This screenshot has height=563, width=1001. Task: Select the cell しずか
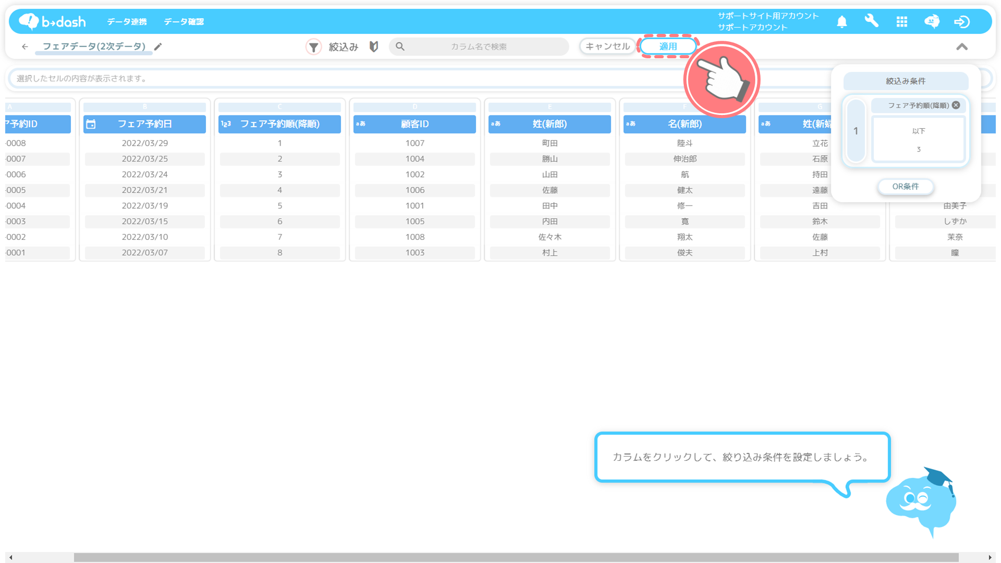pyautogui.click(x=955, y=221)
